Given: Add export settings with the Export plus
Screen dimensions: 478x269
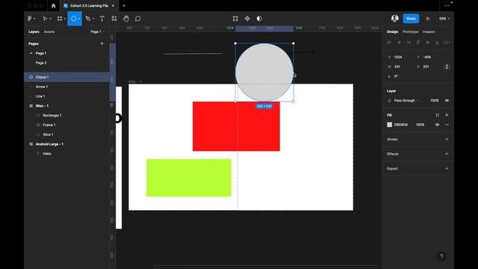Looking at the screenshot, I should (447, 169).
